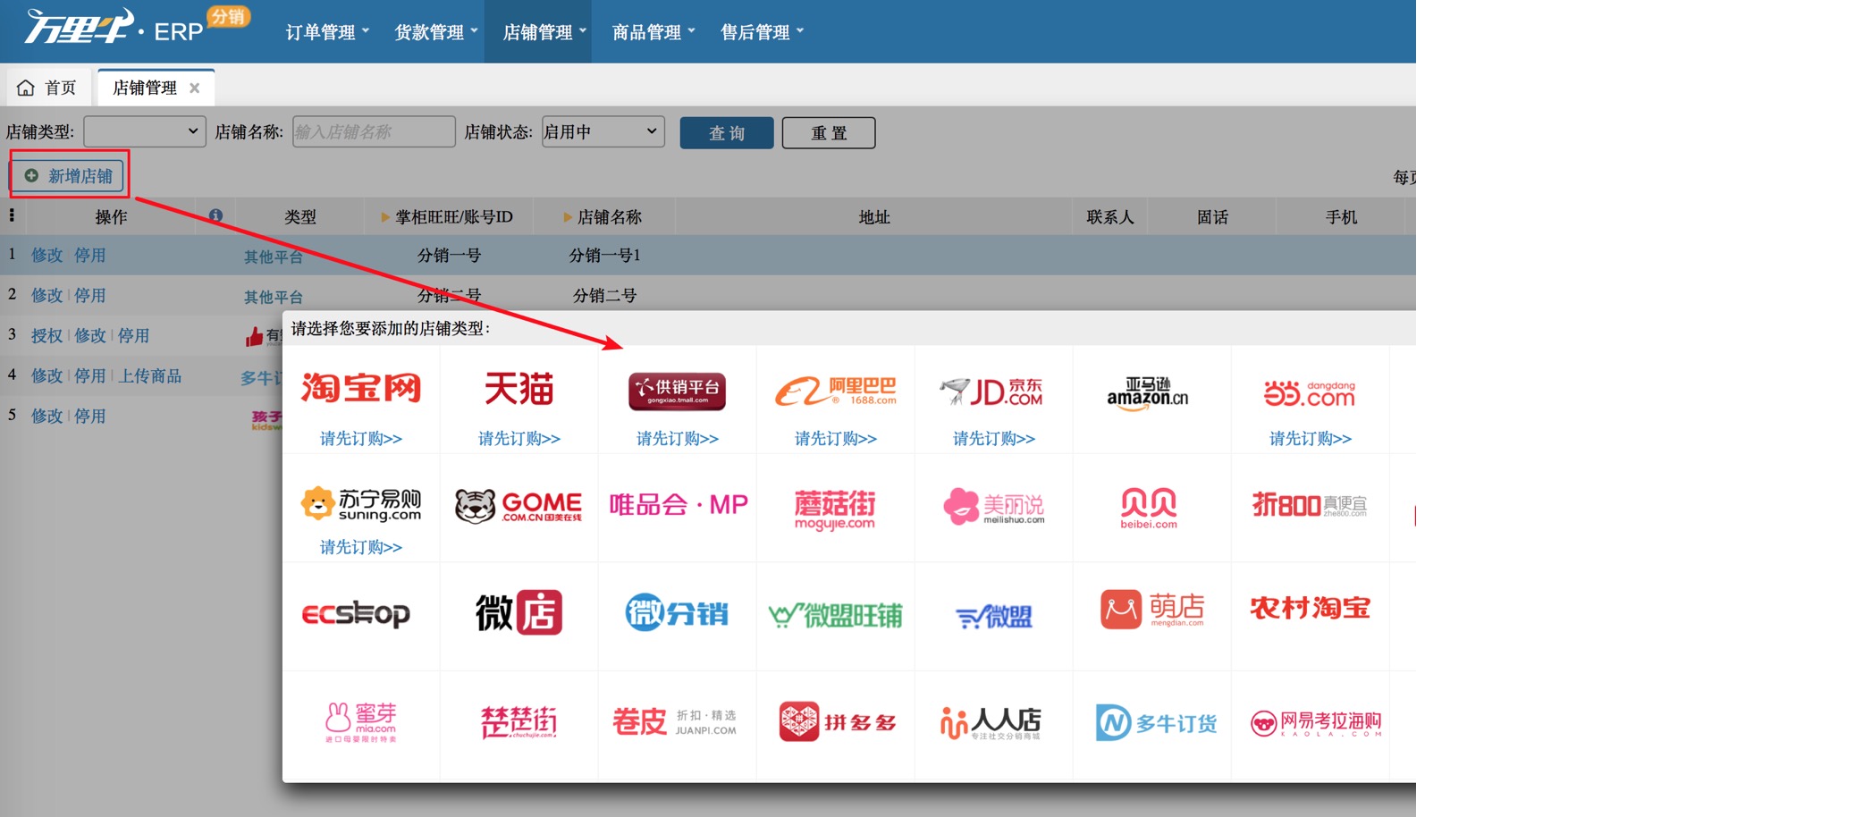1855x817 pixels.
Task: Select the Suning (苏宁易购) logo
Action: 361,504
